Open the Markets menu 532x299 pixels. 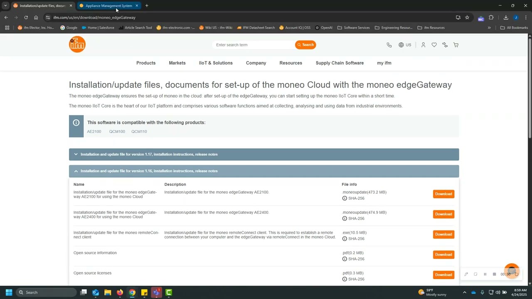tap(177, 63)
